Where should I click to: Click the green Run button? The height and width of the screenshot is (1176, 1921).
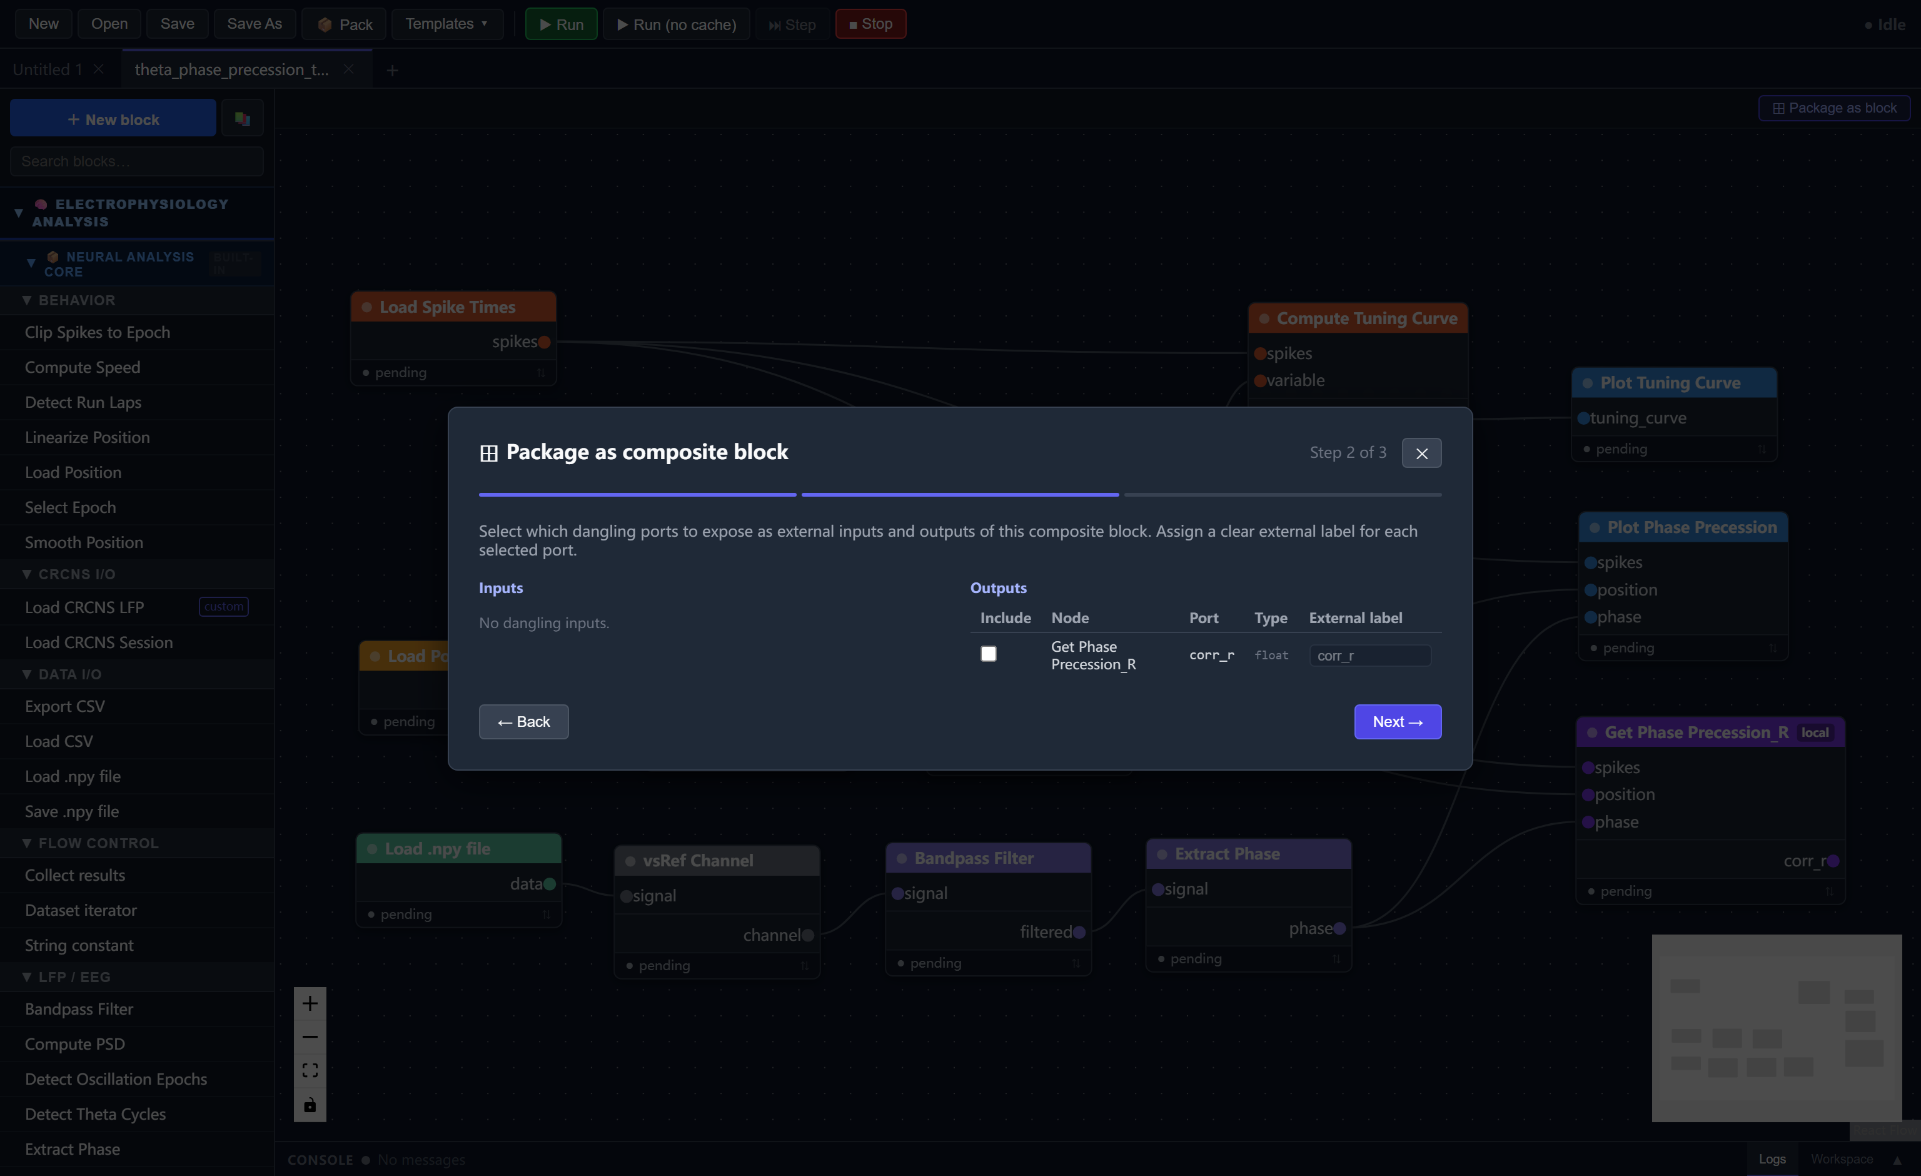[x=560, y=24]
